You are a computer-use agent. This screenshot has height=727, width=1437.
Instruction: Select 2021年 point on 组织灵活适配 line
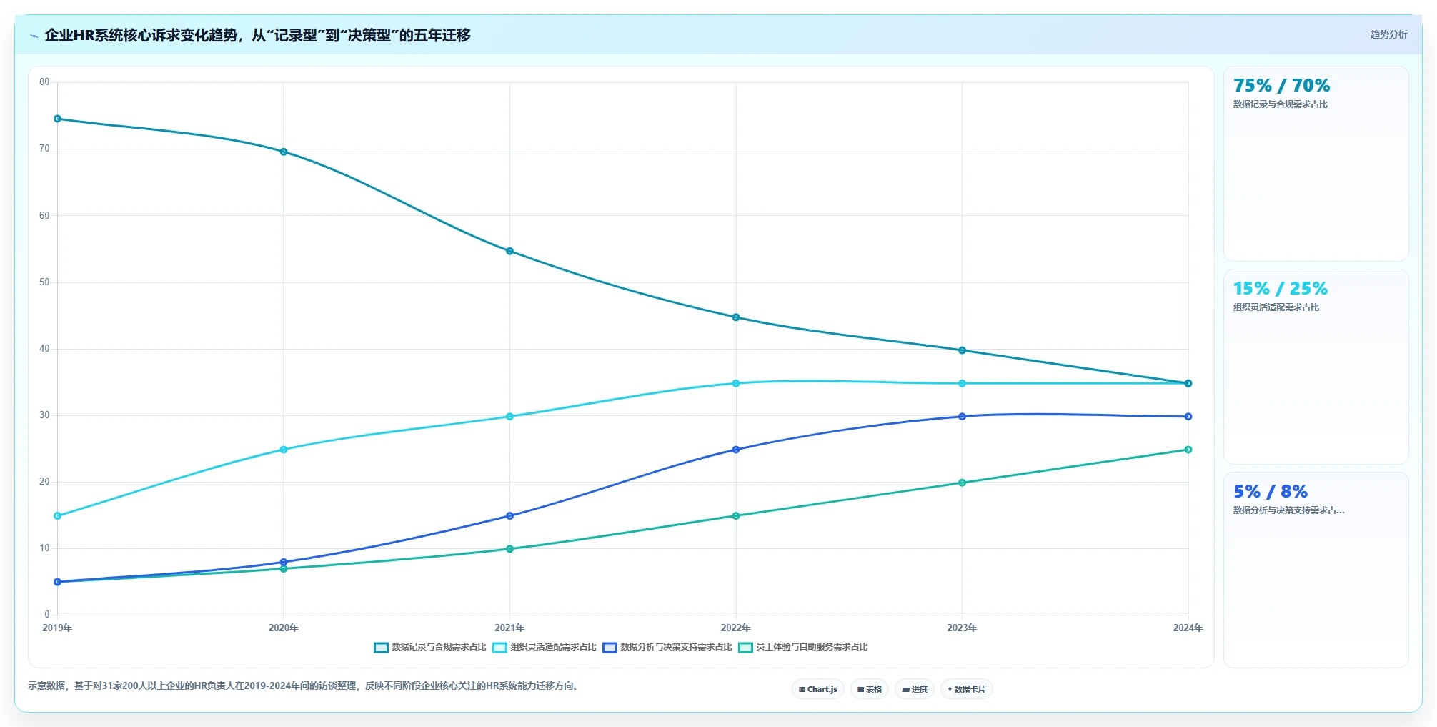(509, 417)
